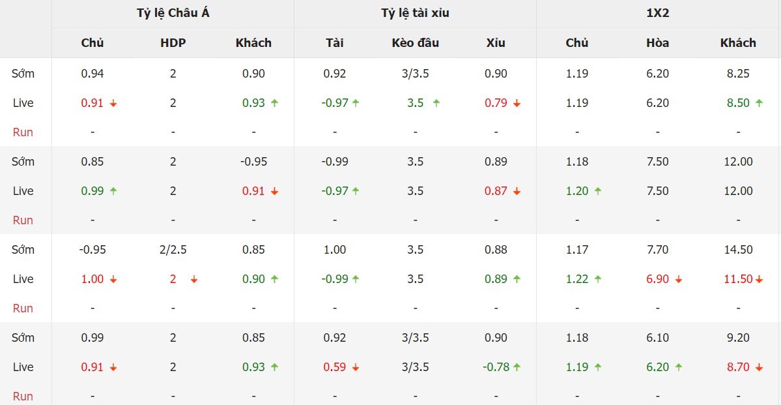Click the red down arrow beside HDP value 2
This screenshot has height=405, width=781.
point(193,280)
